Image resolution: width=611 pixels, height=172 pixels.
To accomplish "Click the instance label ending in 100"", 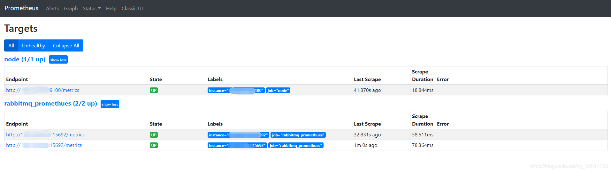I will [x=236, y=91].
